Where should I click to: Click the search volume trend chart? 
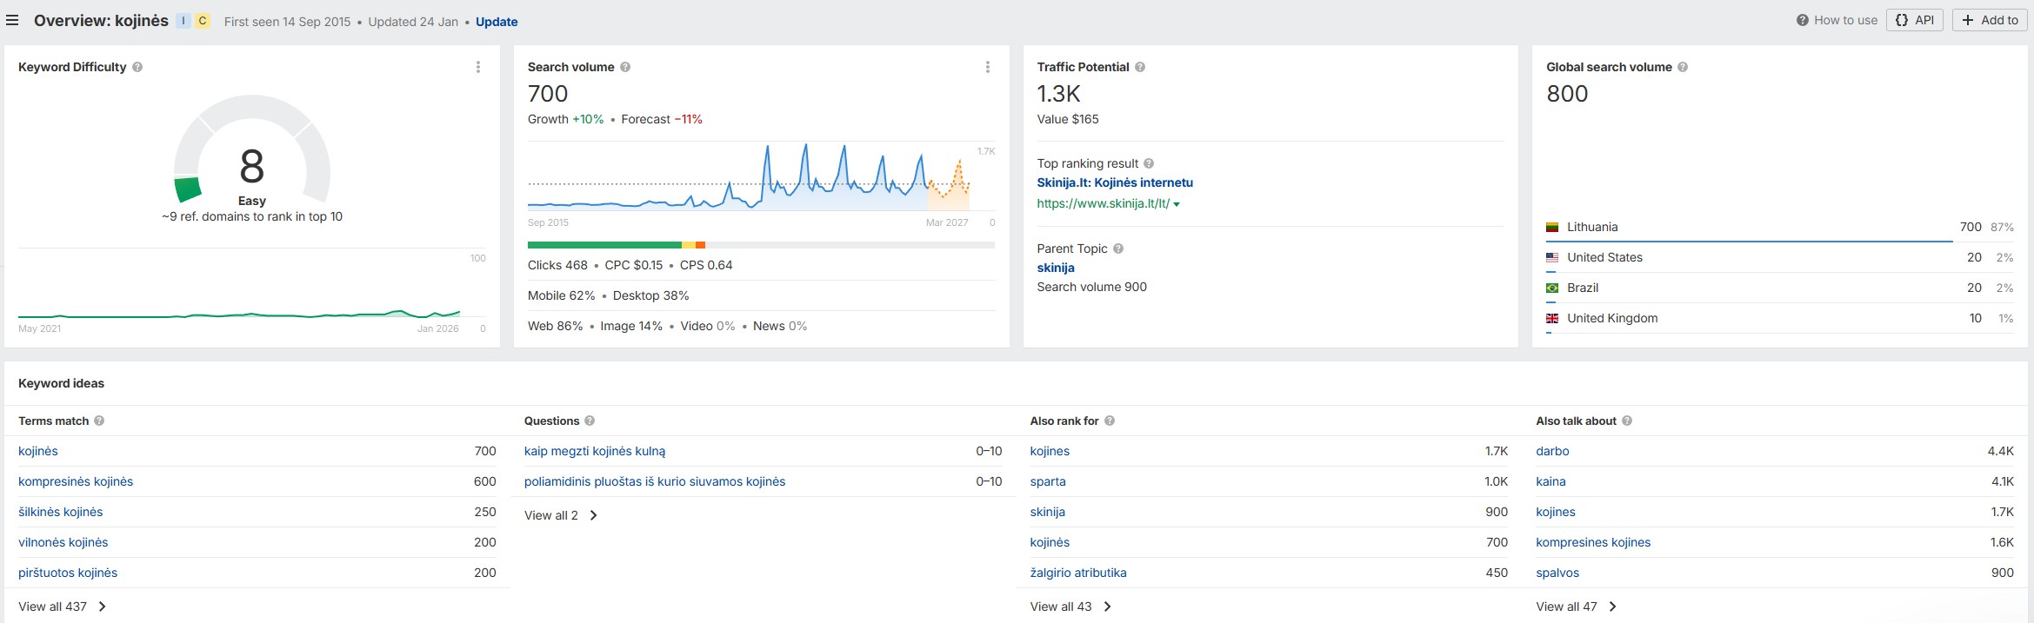coord(748,178)
